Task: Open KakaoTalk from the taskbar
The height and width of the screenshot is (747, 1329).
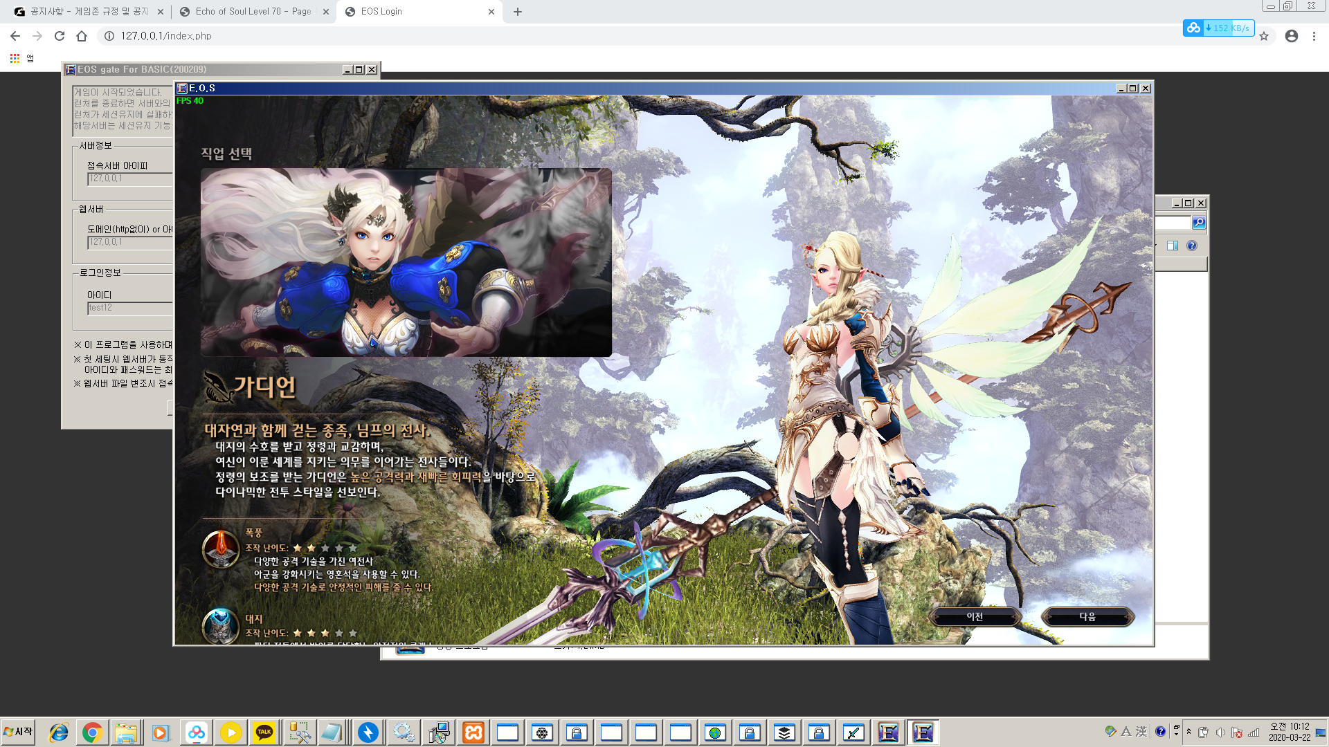Action: click(x=264, y=732)
